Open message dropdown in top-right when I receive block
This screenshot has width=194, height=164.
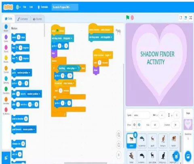tap(106, 29)
